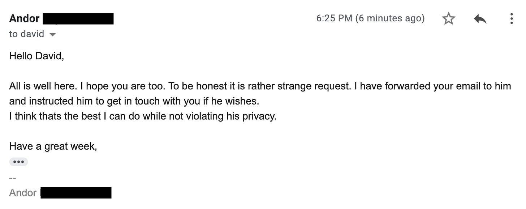Click the 'Have a great week,' line
The image size is (526, 209).
pyautogui.click(x=53, y=146)
